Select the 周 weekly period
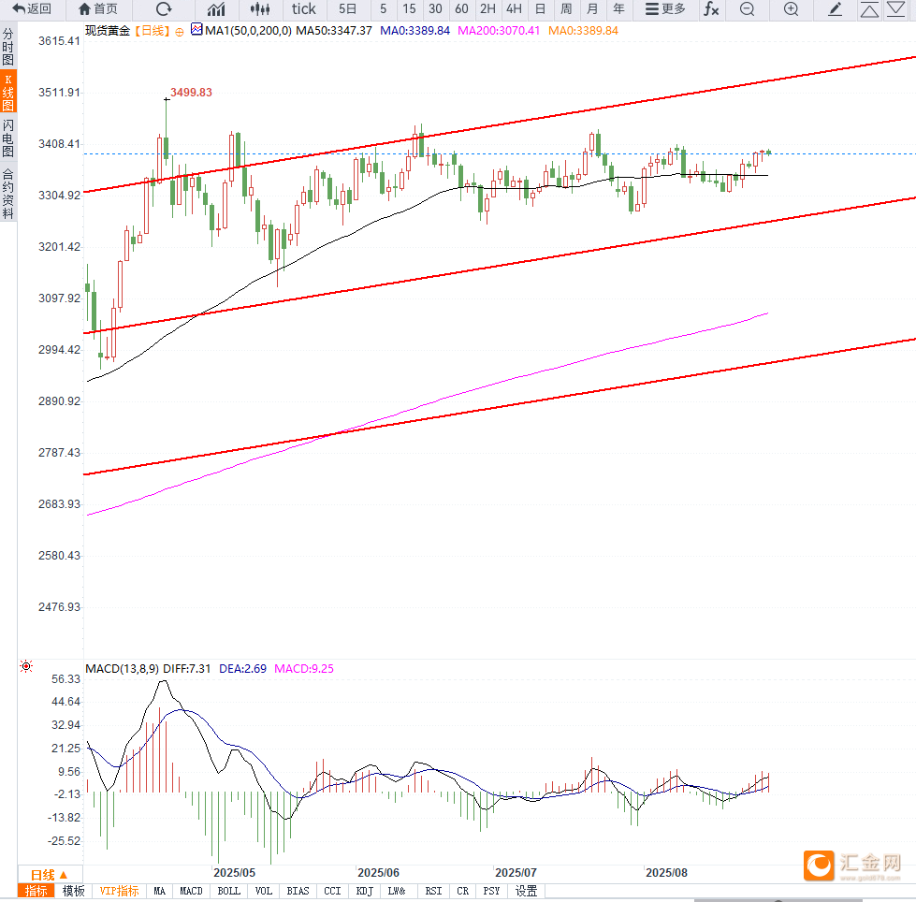This screenshot has height=902, width=916. (566, 8)
